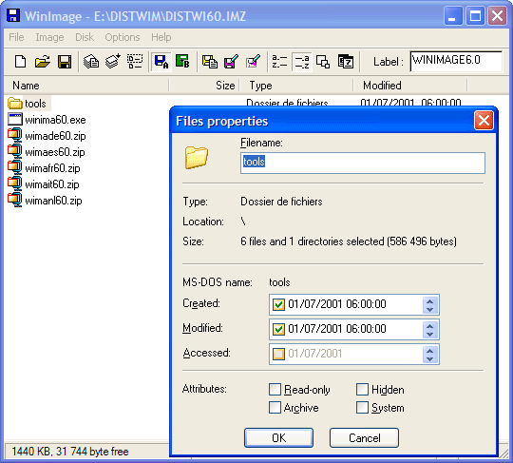Open the Options menu

(x=123, y=37)
